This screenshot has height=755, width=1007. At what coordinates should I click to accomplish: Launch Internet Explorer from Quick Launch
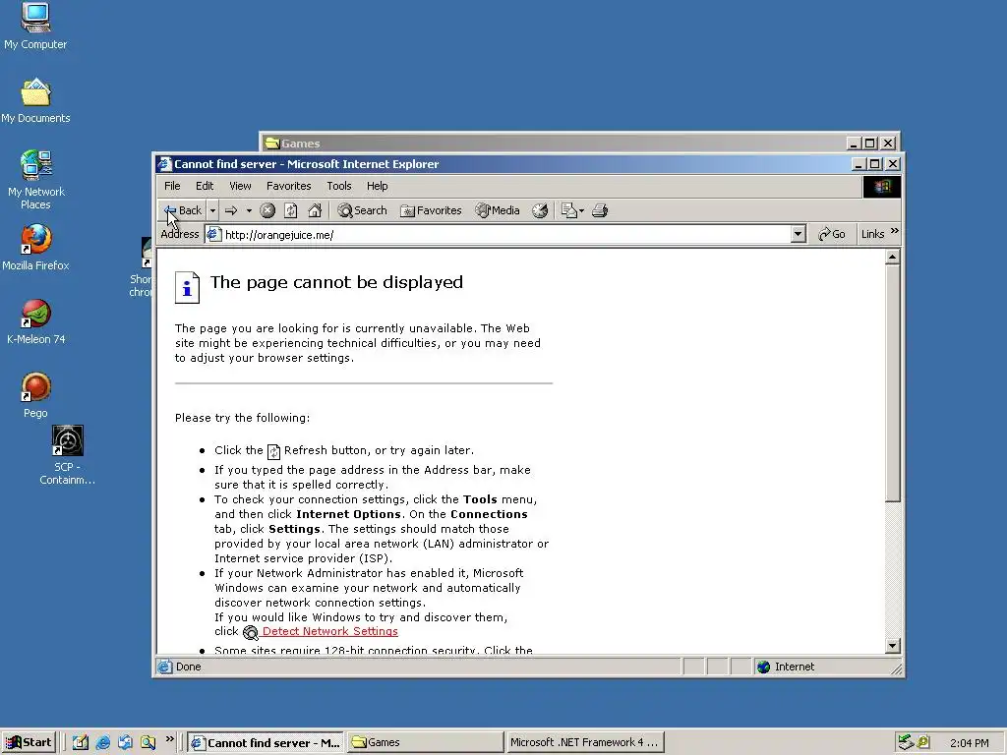pos(102,743)
